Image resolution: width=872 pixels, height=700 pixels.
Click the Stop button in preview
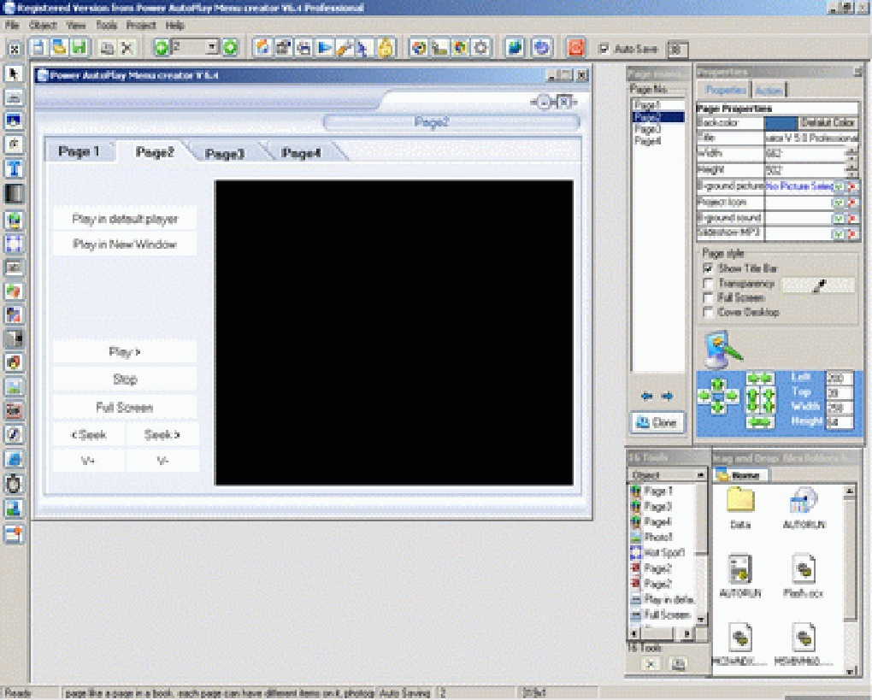pos(125,379)
